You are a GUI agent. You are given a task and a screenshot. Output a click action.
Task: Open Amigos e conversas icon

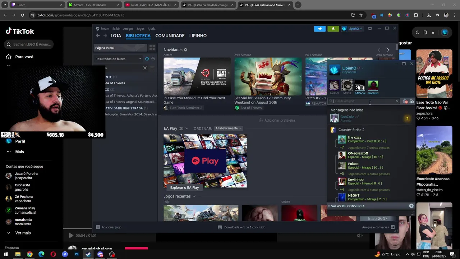(392, 227)
